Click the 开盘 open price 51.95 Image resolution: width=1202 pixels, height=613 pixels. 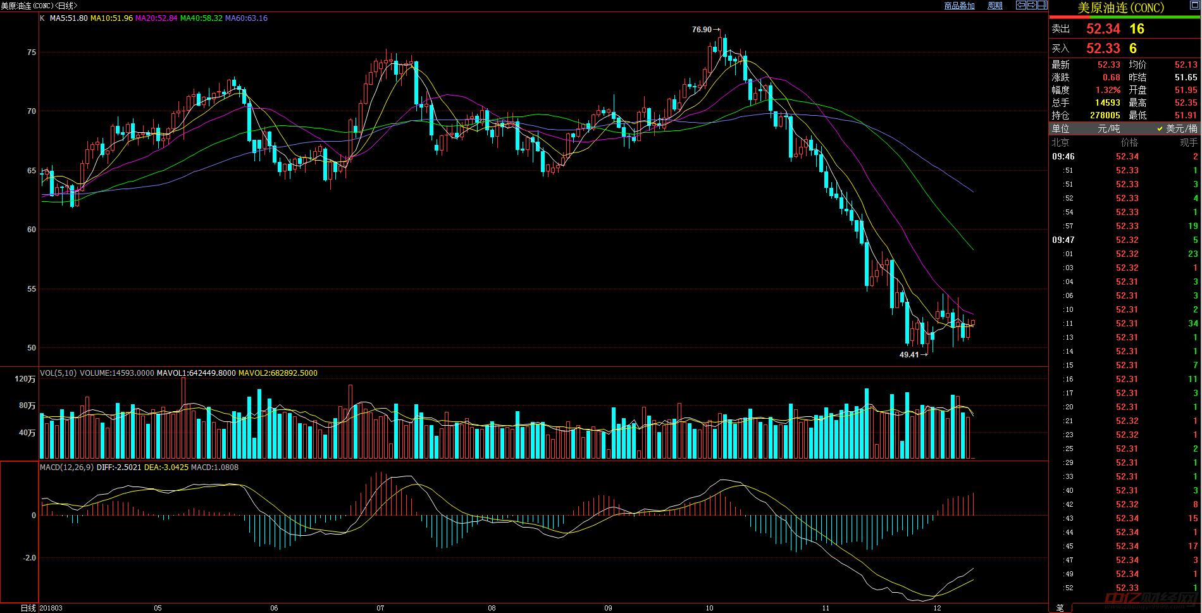[1186, 90]
